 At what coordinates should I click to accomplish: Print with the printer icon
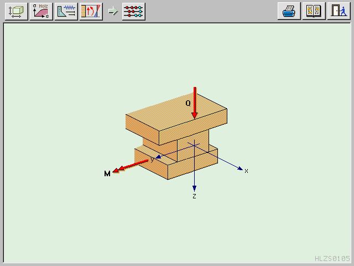tap(289, 11)
